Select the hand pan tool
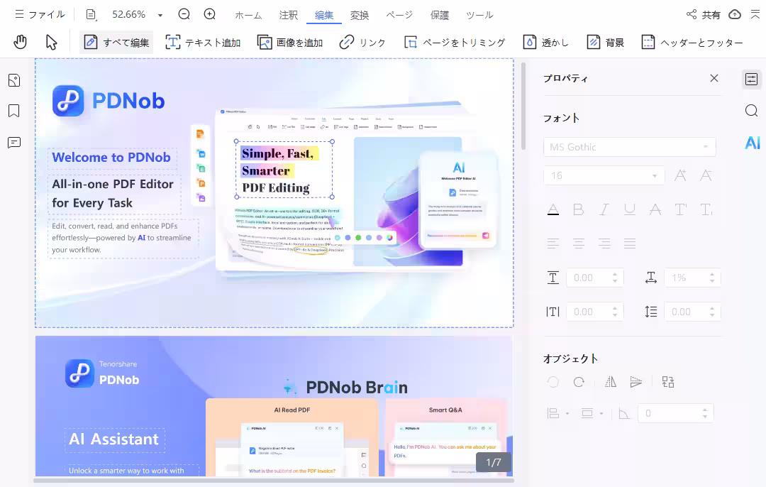Viewport: 766px width, 487px height. pyautogui.click(x=20, y=42)
